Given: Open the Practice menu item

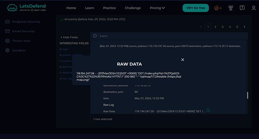Looking at the screenshot, I should point(110,8).
